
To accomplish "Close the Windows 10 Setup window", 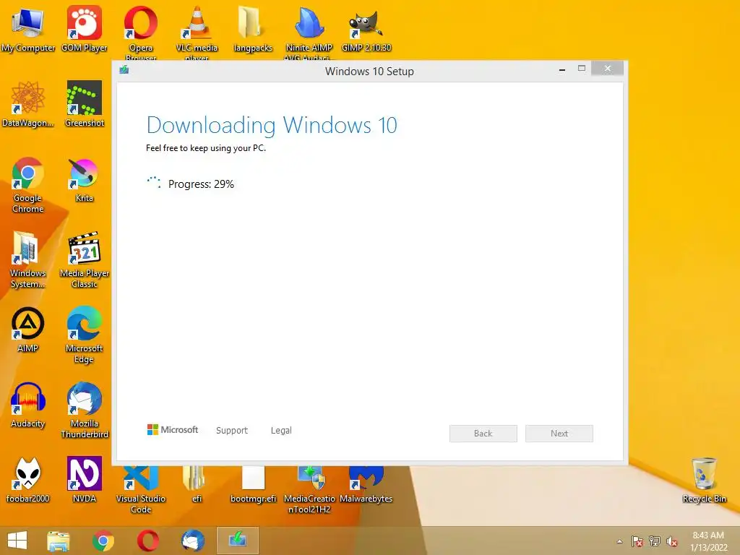I will pyautogui.click(x=607, y=69).
